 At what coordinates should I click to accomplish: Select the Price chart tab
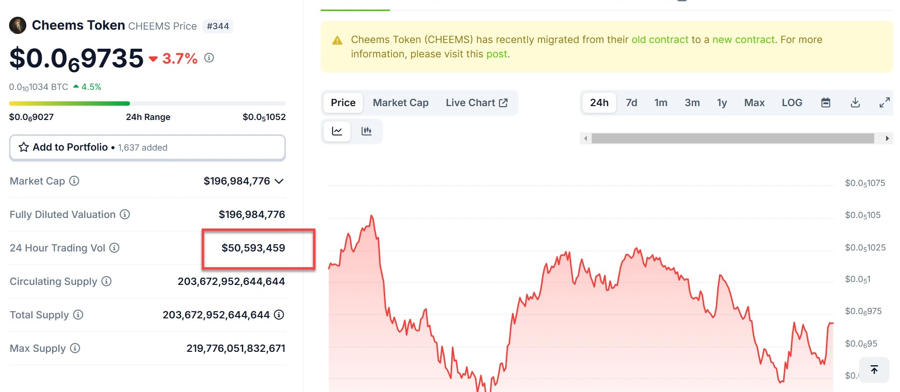(343, 103)
